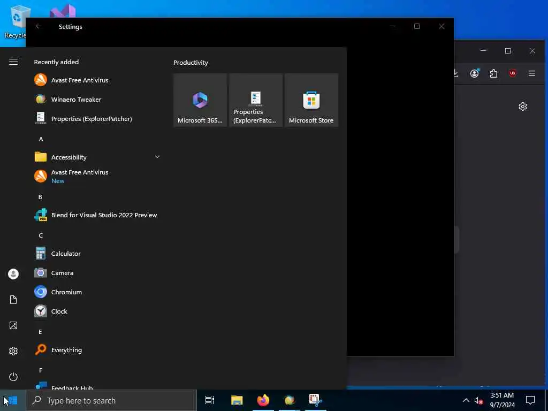This screenshot has height=411, width=548.
Task: Open the Properties (ExplorerPatcher) tile
Action: coord(256,100)
